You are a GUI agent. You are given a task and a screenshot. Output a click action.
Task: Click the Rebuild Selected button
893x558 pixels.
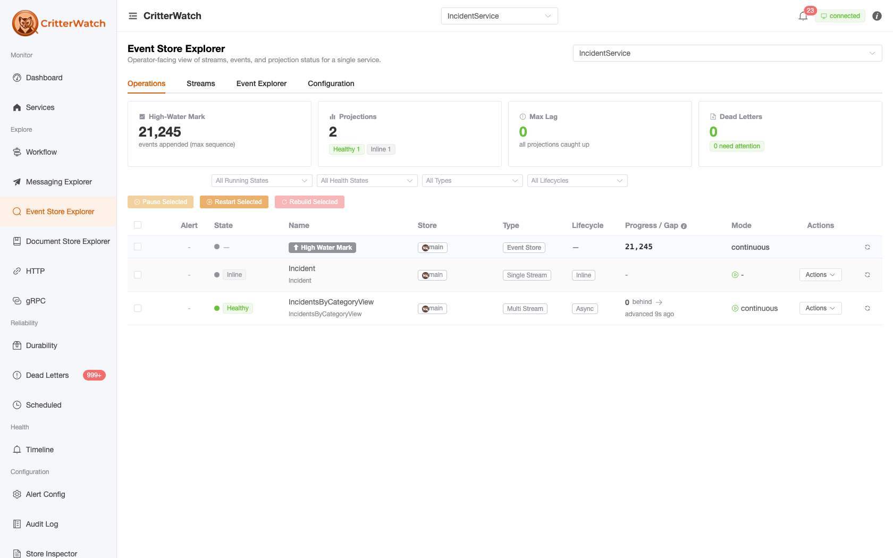[309, 202]
